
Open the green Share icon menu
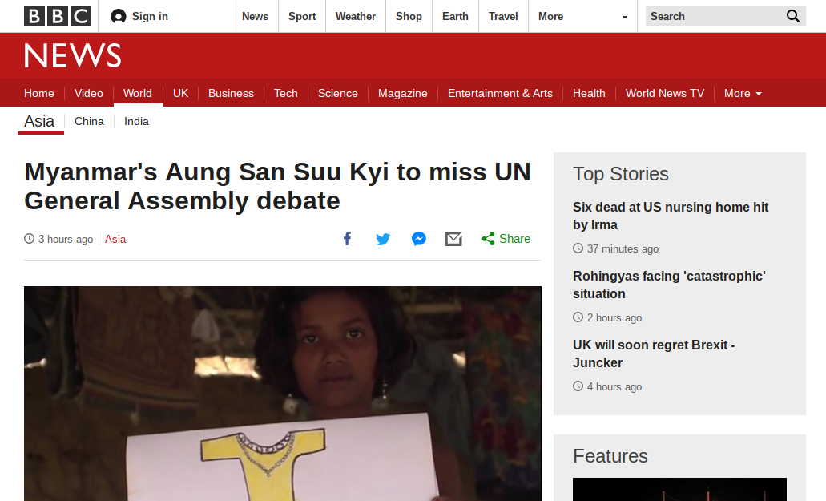pyautogui.click(x=489, y=239)
